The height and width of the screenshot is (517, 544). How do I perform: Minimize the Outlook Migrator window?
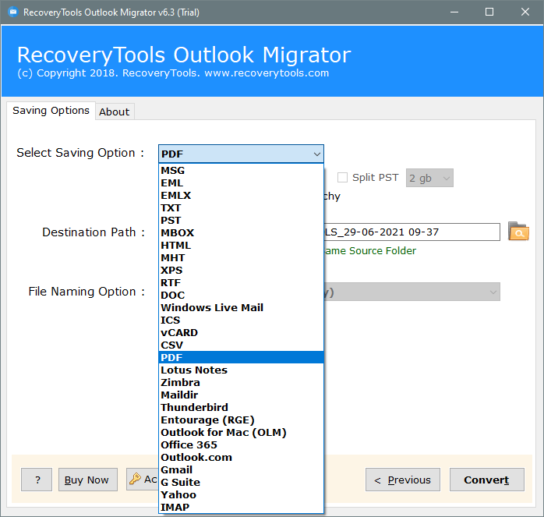coord(454,12)
